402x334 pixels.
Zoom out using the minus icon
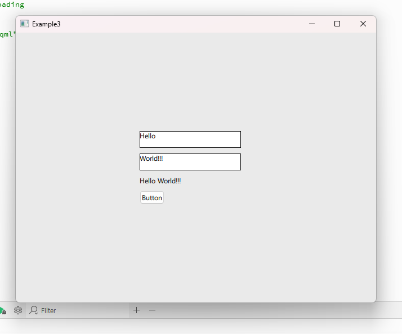(x=152, y=310)
